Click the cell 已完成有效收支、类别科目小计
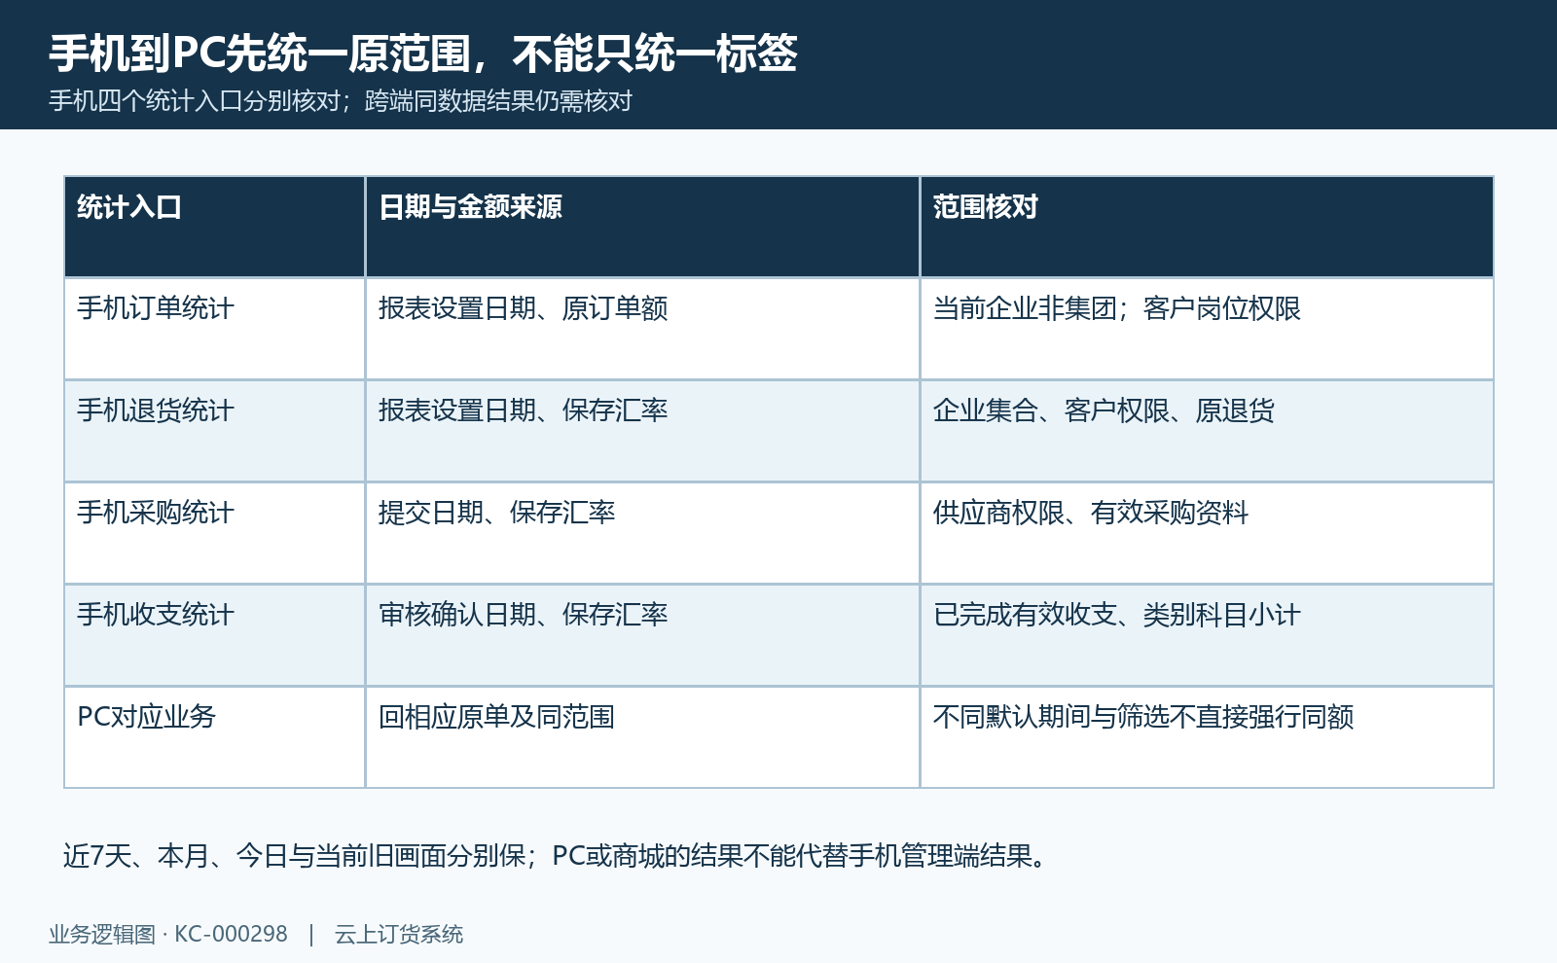This screenshot has height=963, width=1557. 1207,635
